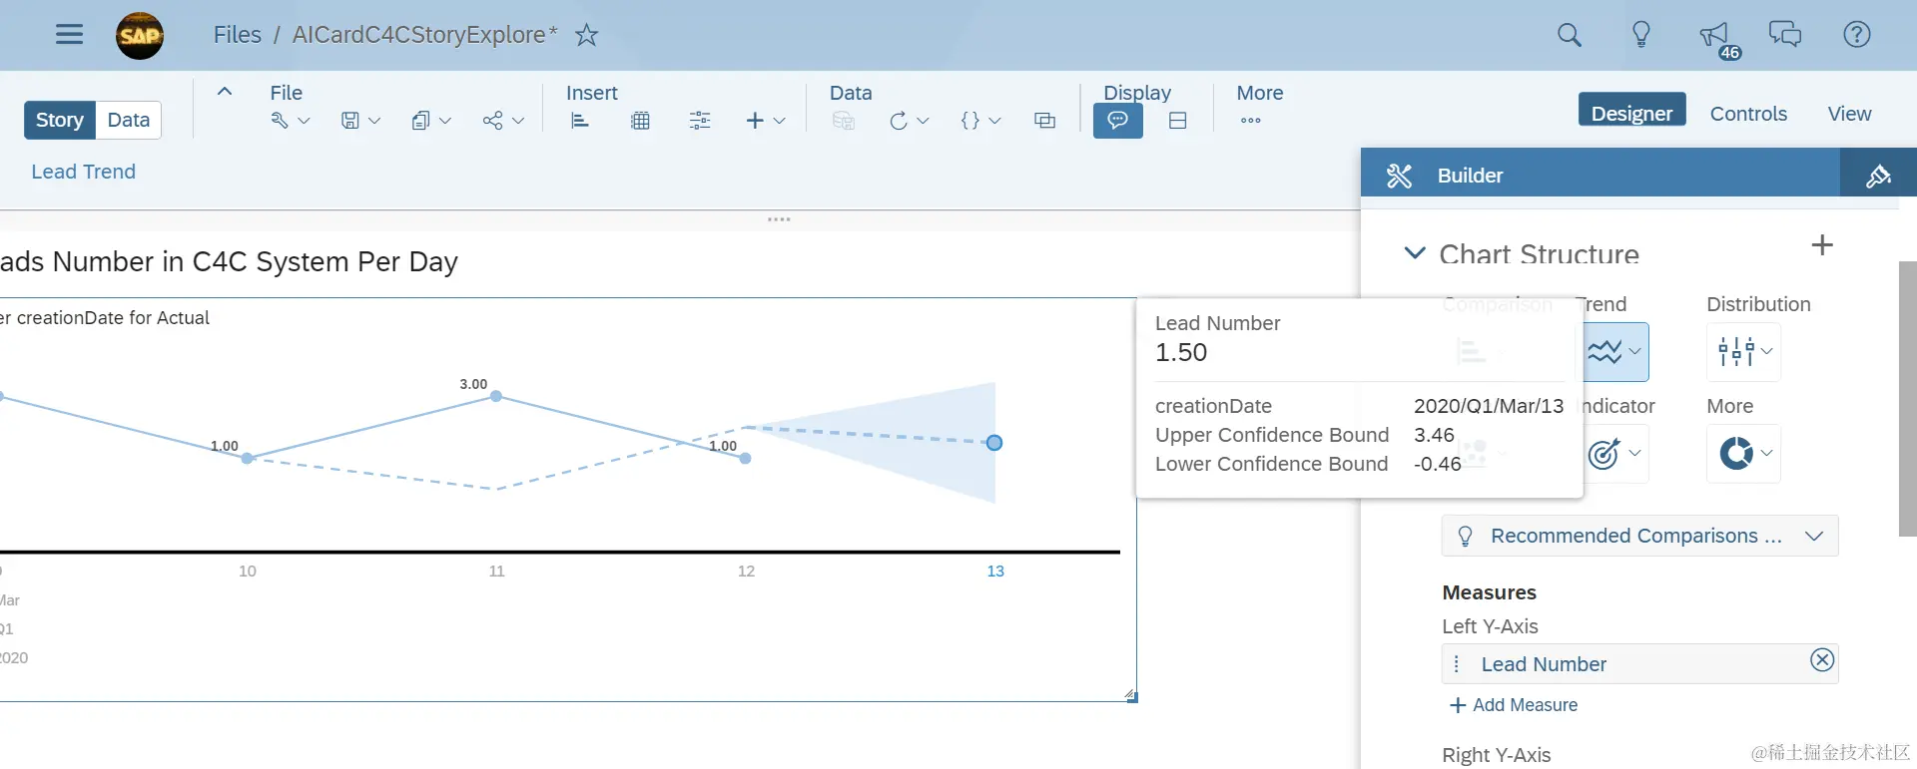Expand the refresh dropdown arrow
The height and width of the screenshot is (769, 1917).
coord(924,121)
